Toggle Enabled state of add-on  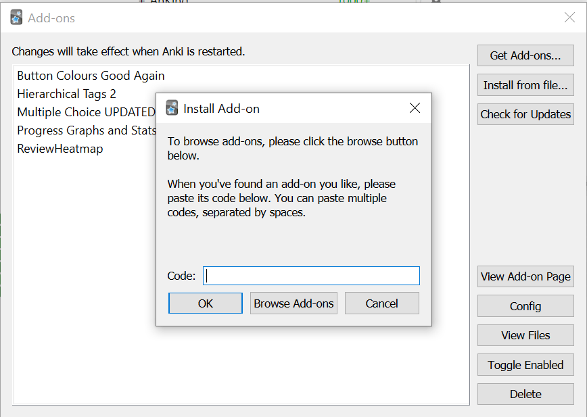[525, 365]
